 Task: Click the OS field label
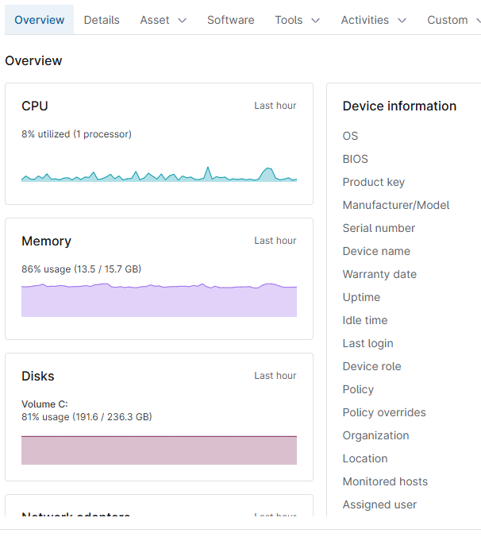point(350,136)
